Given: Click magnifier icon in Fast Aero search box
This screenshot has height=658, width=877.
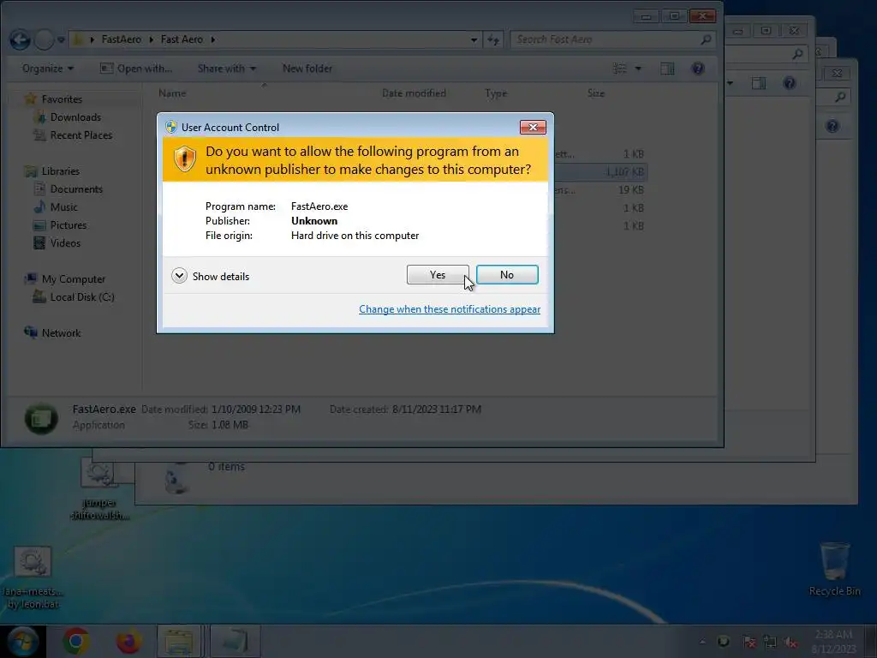Looking at the screenshot, I should tap(706, 39).
